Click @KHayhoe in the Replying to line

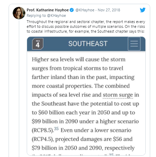tap(57, 15)
